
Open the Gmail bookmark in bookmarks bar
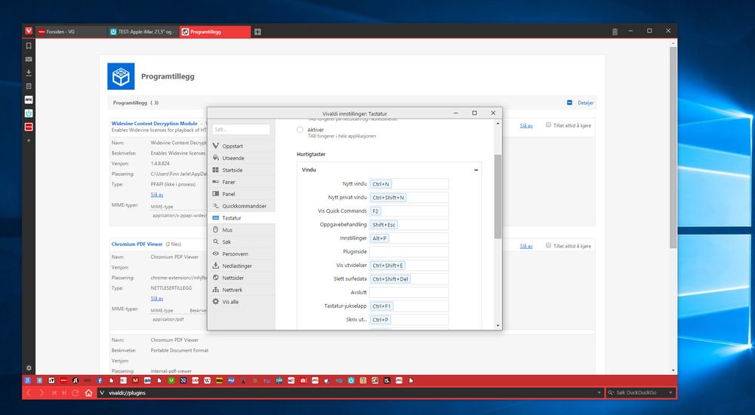pyautogui.click(x=135, y=380)
